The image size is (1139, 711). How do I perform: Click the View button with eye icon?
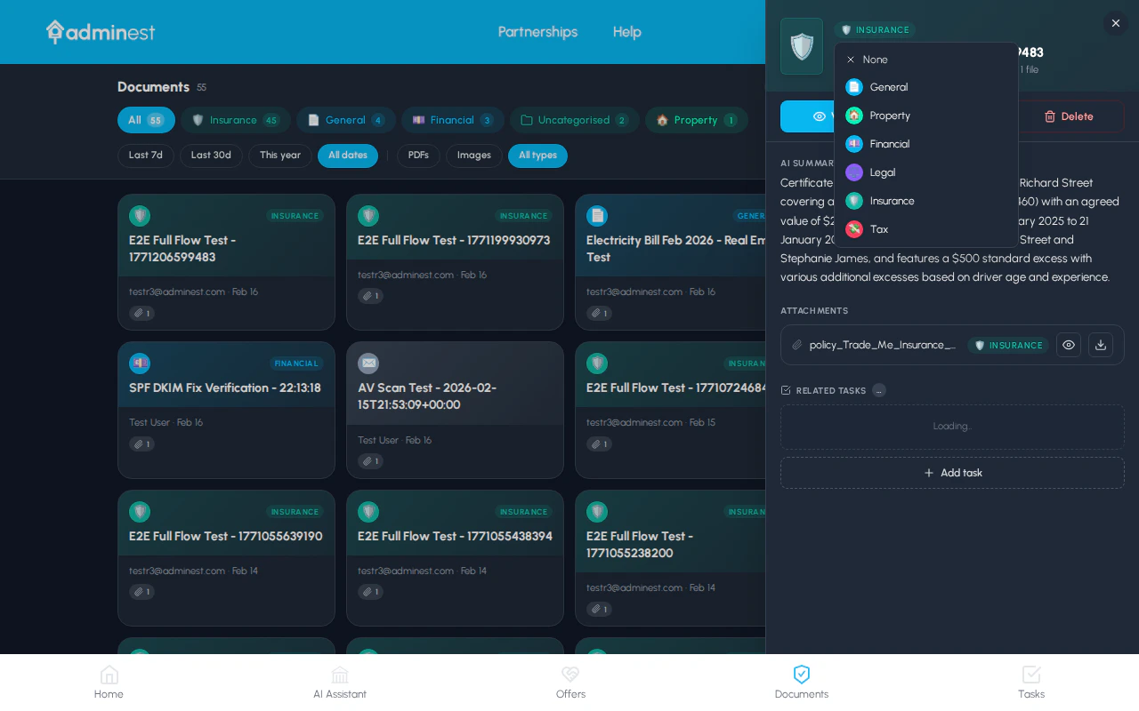pos(807,116)
